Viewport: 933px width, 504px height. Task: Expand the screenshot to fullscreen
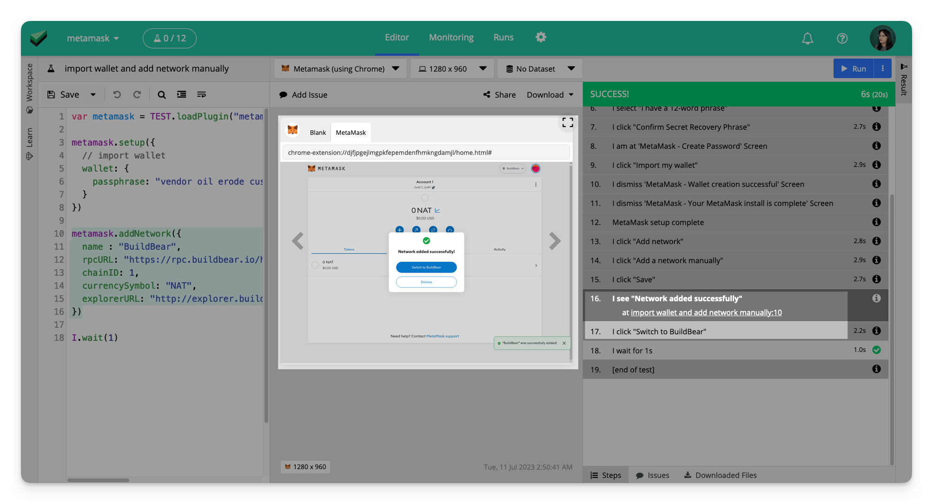[567, 122]
